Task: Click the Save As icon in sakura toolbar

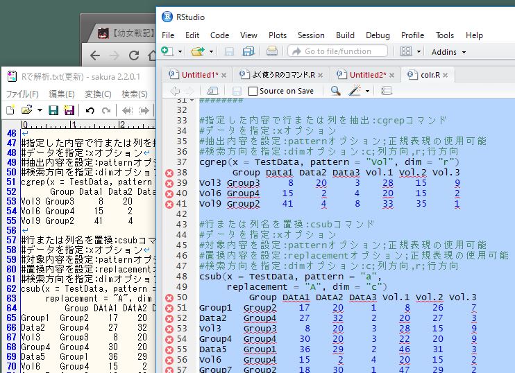Action: 69,110
